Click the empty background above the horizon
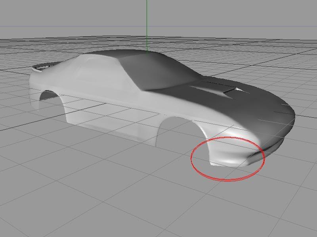The width and height of the screenshot is (317, 237). (238, 12)
